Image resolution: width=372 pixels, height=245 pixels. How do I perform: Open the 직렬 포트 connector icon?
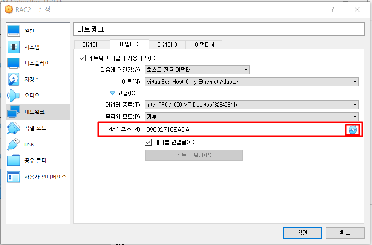click(14, 128)
